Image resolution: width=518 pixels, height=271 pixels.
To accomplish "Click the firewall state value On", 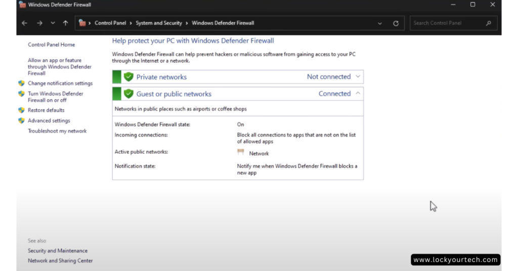I will pos(240,124).
